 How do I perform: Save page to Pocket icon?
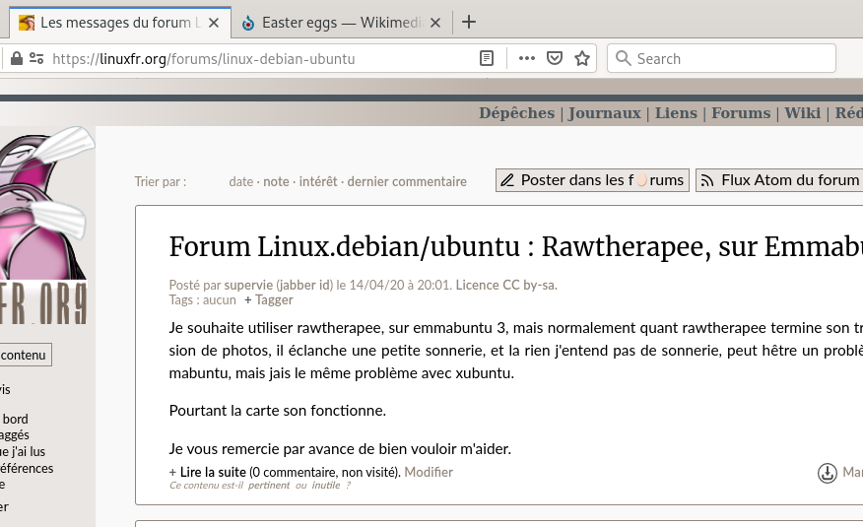[x=555, y=59]
